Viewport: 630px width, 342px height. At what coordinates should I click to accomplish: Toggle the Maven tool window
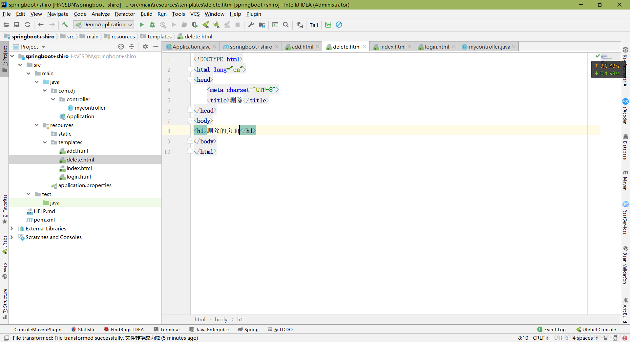tap(625, 181)
